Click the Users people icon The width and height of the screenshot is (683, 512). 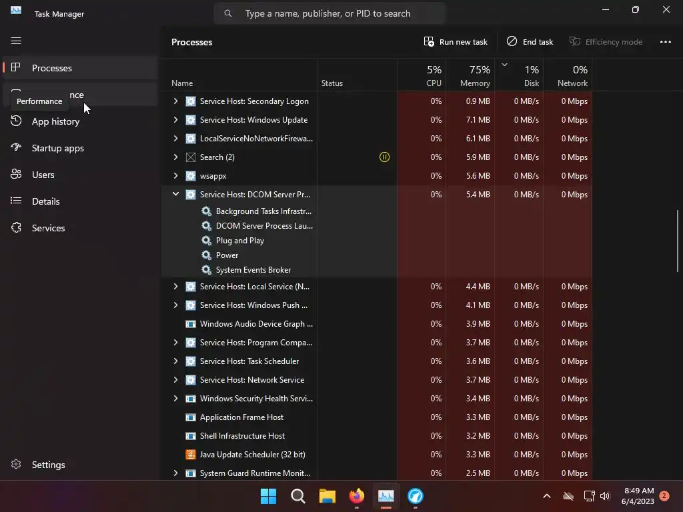(x=16, y=174)
